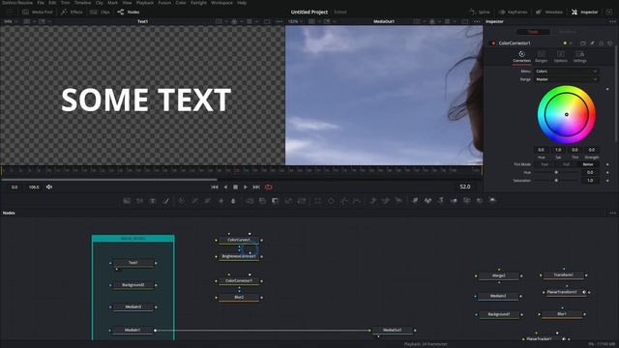The width and height of the screenshot is (619, 348).
Task: Add a BSpline mask from toolbar
Action: [x=357, y=201]
